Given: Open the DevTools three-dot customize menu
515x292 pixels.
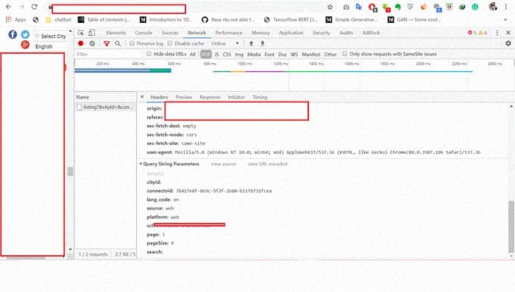Looking at the screenshot, I should coord(497,32).
